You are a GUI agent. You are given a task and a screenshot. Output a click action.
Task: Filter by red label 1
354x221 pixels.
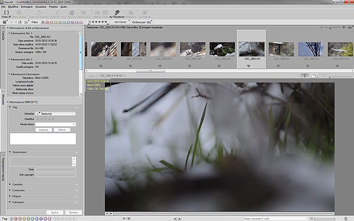click(47, 22)
